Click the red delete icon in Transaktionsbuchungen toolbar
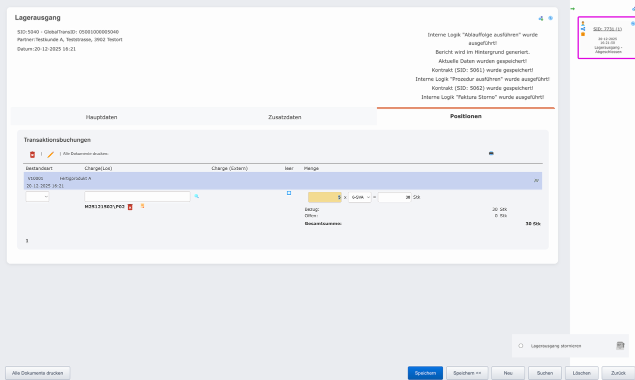 point(32,154)
